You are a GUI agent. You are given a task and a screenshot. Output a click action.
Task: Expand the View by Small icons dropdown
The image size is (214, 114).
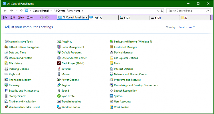[187, 27]
